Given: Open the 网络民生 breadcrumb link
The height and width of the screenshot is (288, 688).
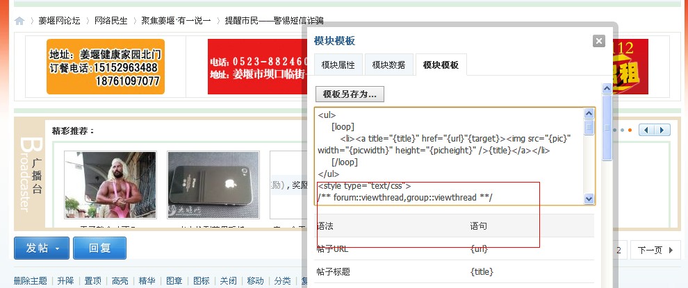Looking at the screenshot, I should pos(110,21).
